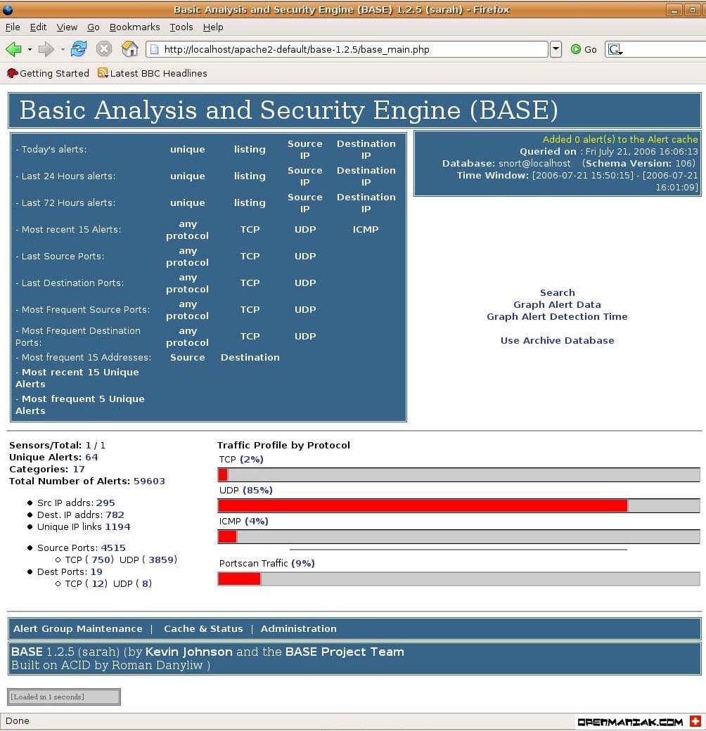Open Latest BBC Headlines feed bookmark

[x=153, y=73]
